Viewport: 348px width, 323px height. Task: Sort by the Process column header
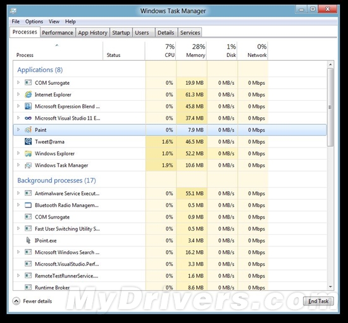[58, 51]
